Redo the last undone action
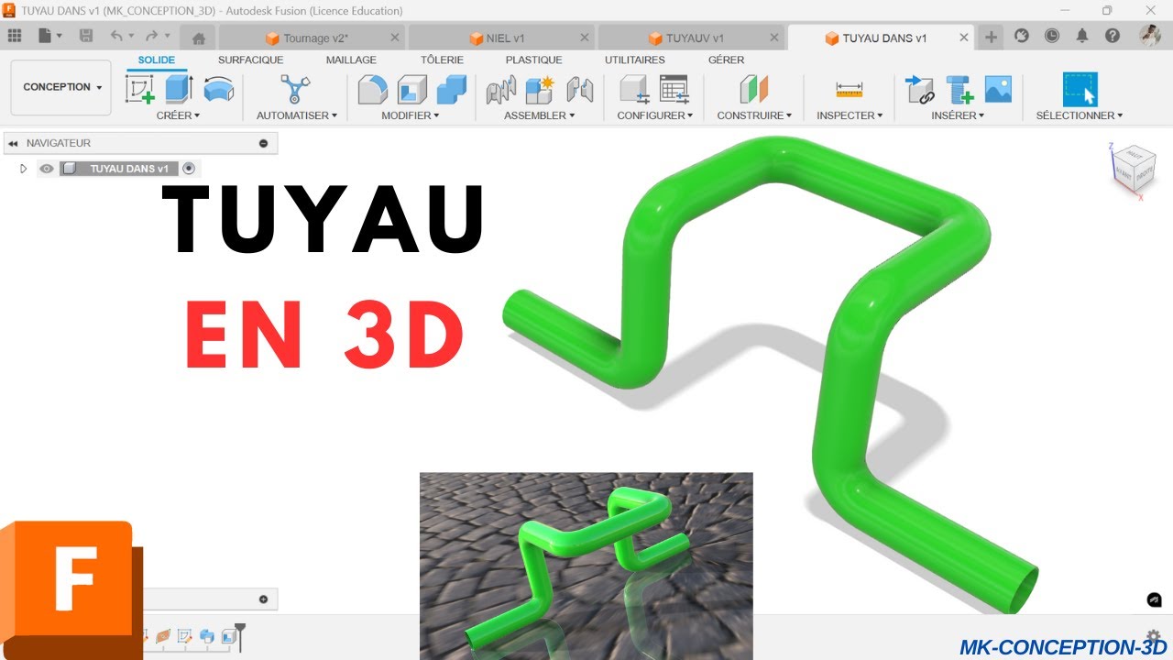1173x660 pixels. pyautogui.click(x=151, y=36)
